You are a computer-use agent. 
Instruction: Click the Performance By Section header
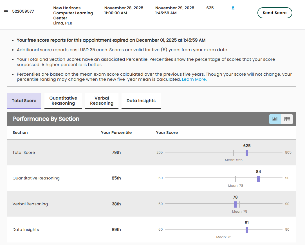tap(46, 119)
